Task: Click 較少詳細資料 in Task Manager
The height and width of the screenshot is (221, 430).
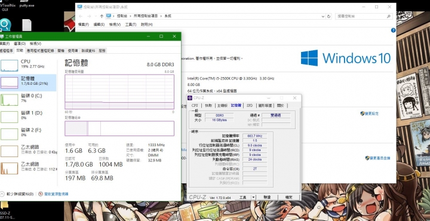Action: click(x=20, y=194)
